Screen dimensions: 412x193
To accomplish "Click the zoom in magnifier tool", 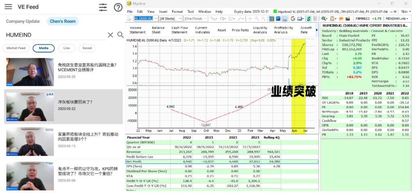I will point(256,18).
